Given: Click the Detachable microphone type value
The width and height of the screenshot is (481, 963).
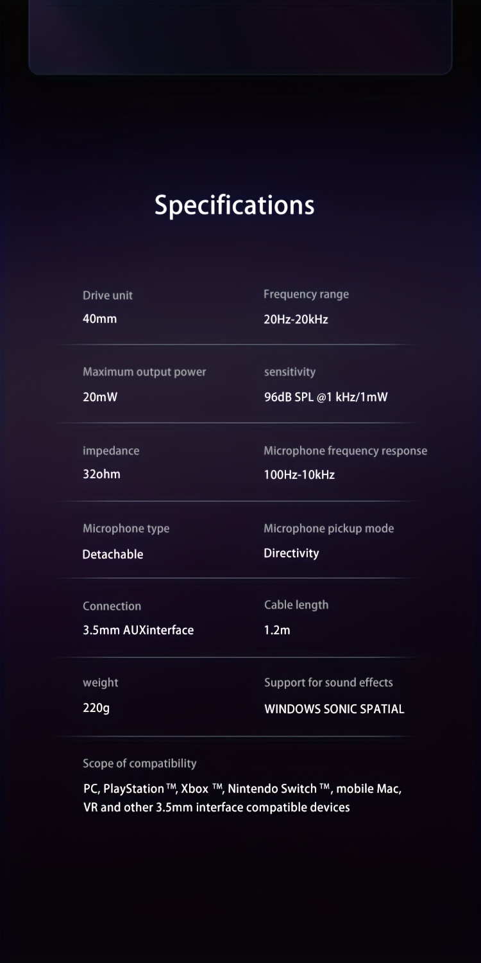Looking at the screenshot, I should click(x=113, y=554).
